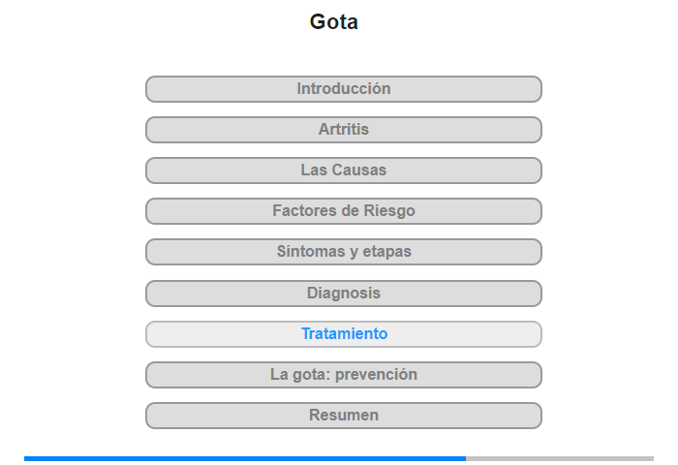Select the highlighted Tratamiento button
678x465 pixels.
343,334
